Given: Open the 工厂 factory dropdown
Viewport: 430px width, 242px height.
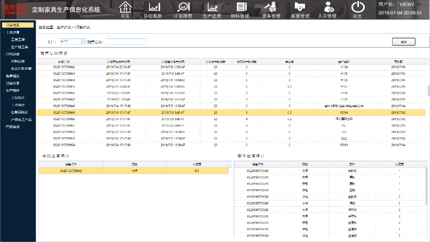Looking at the screenshot, I should coord(72,42).
